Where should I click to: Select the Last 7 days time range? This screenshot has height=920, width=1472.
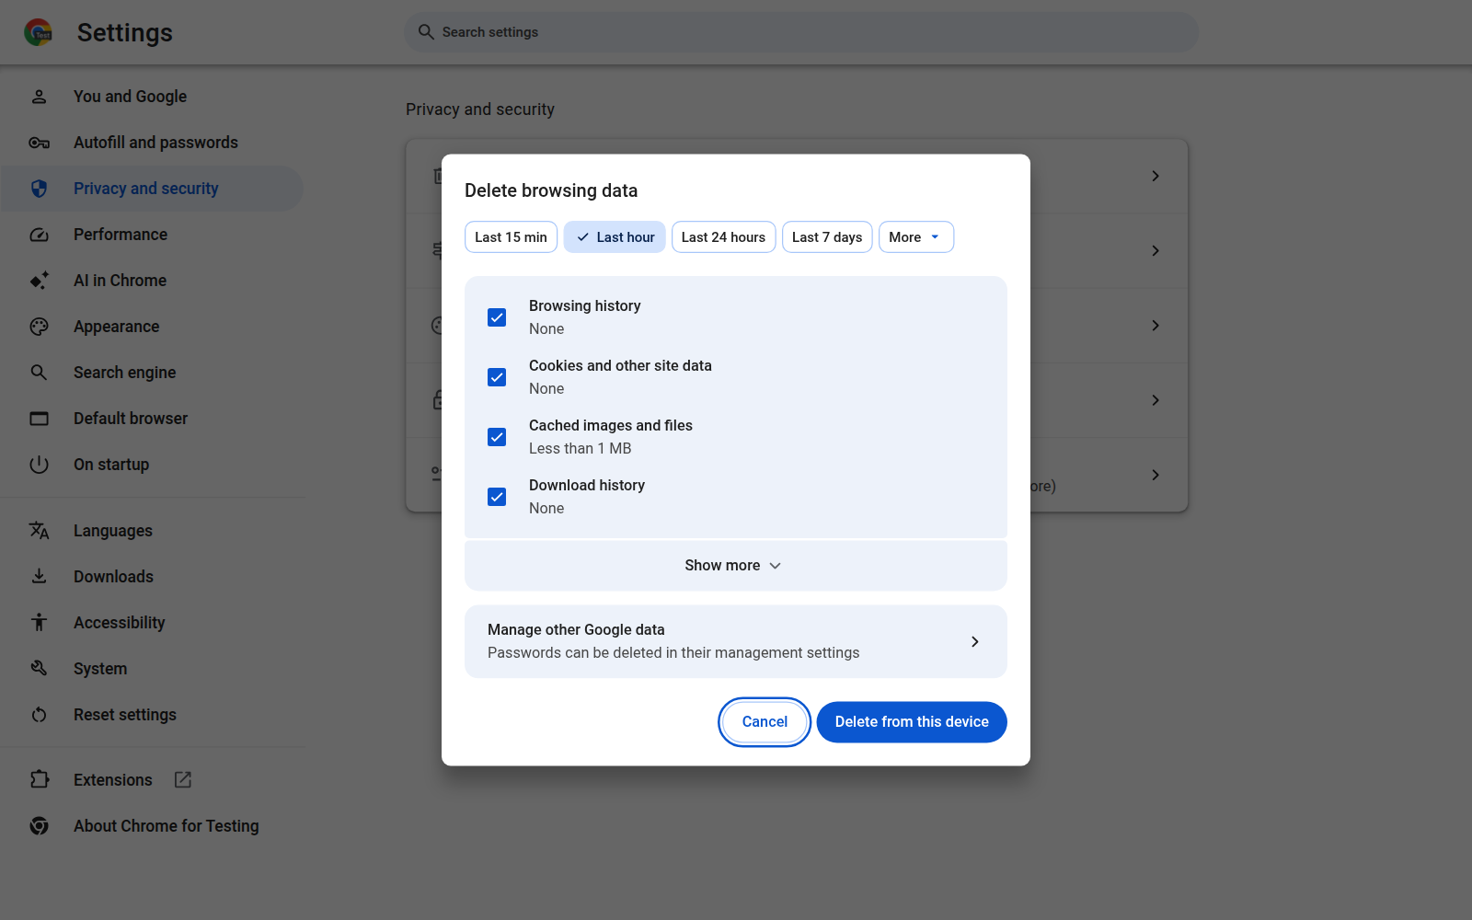(x=827, y=237)
